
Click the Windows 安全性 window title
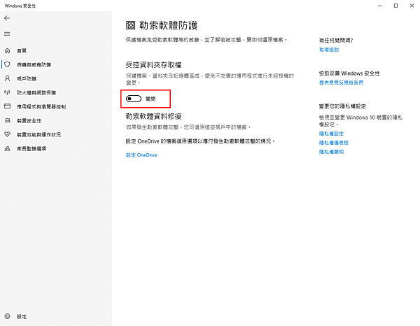20,6
